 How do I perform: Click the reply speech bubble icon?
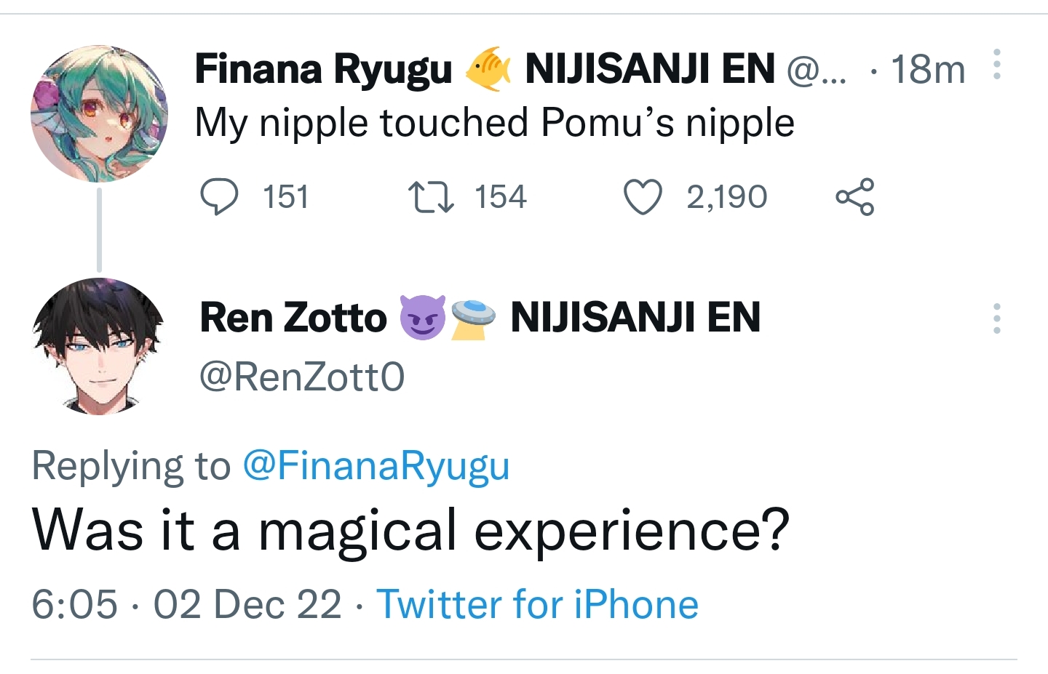point(219,197)
